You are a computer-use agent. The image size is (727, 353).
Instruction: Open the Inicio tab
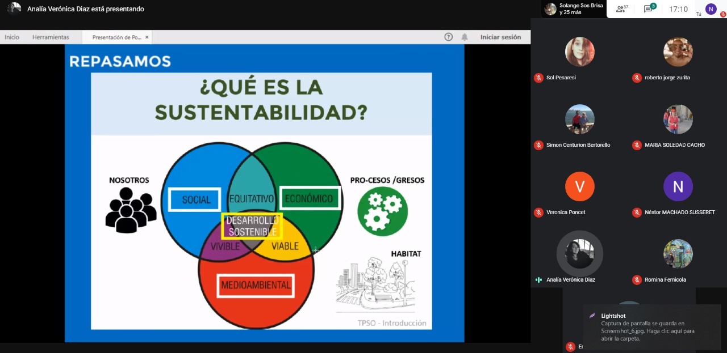(12, 37)
